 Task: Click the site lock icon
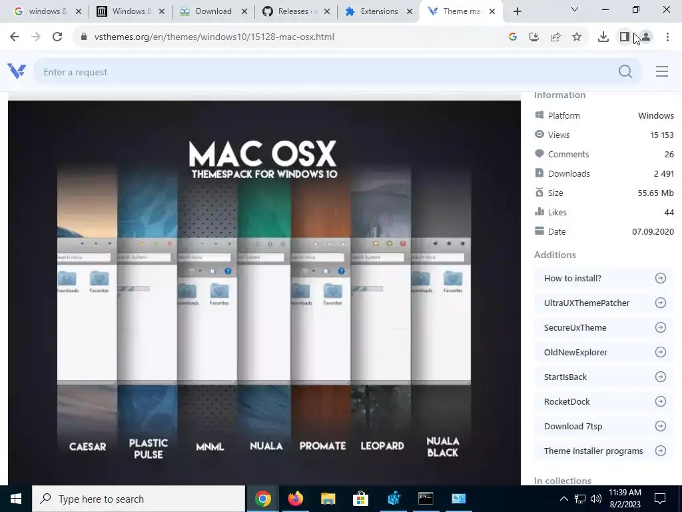(x=84, y=37)
